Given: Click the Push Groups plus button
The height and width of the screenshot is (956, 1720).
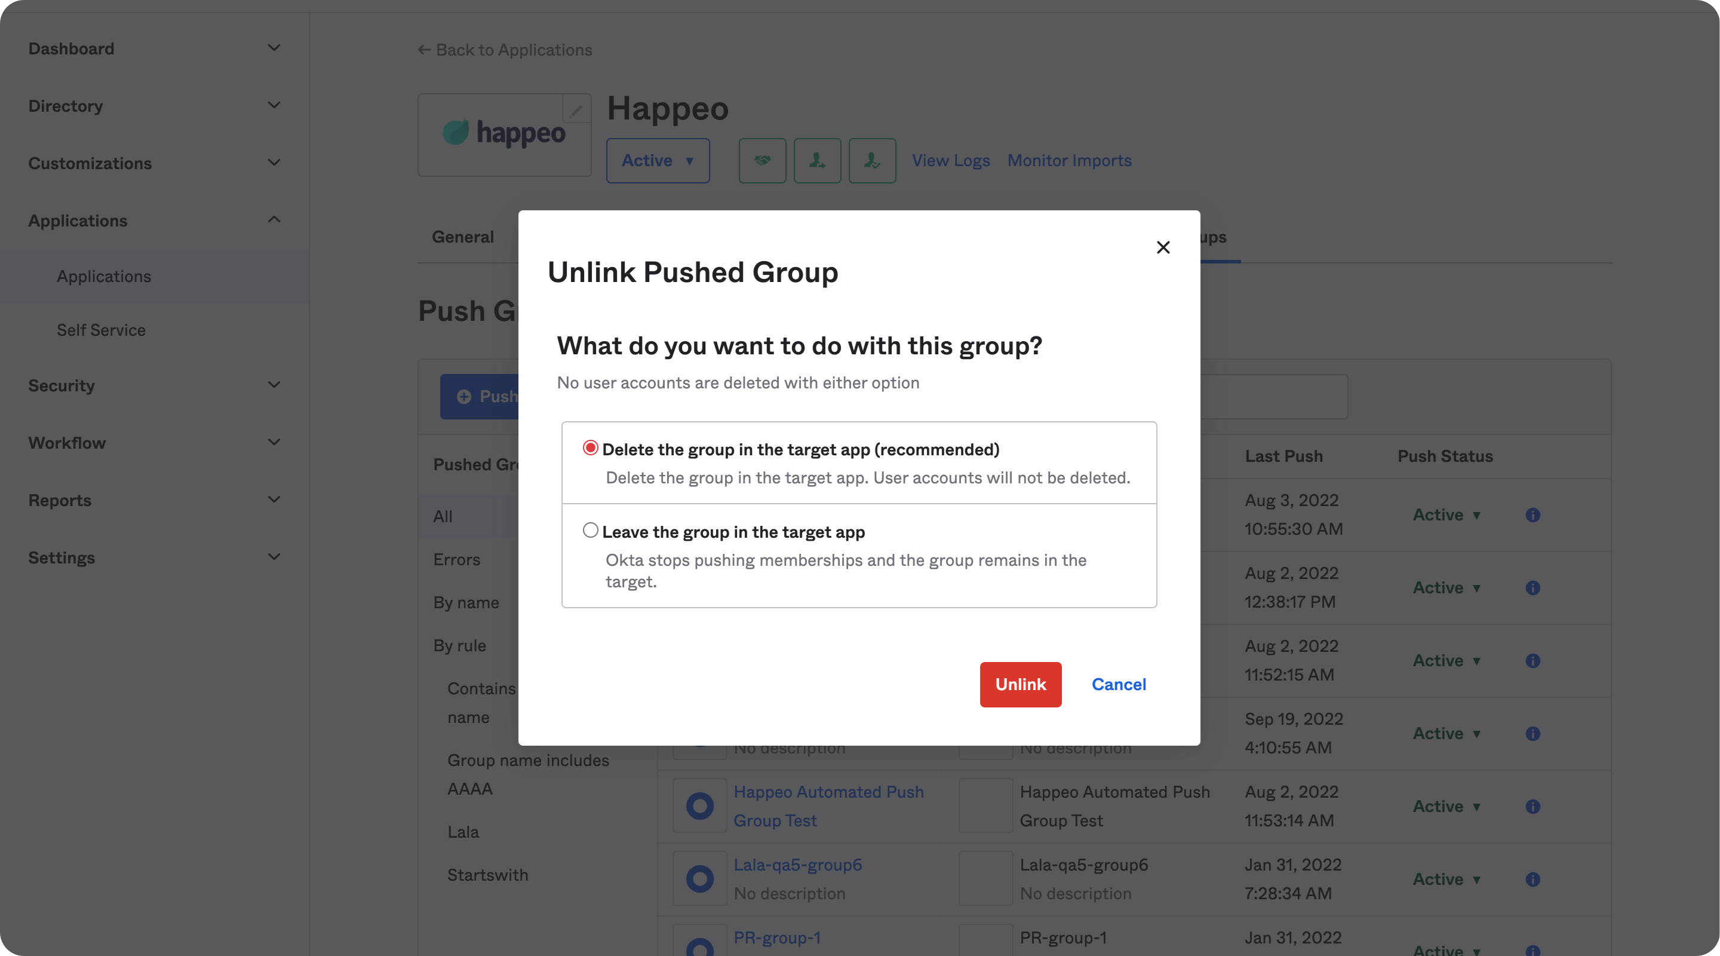Looking at the screenshot, I should 480,397.
